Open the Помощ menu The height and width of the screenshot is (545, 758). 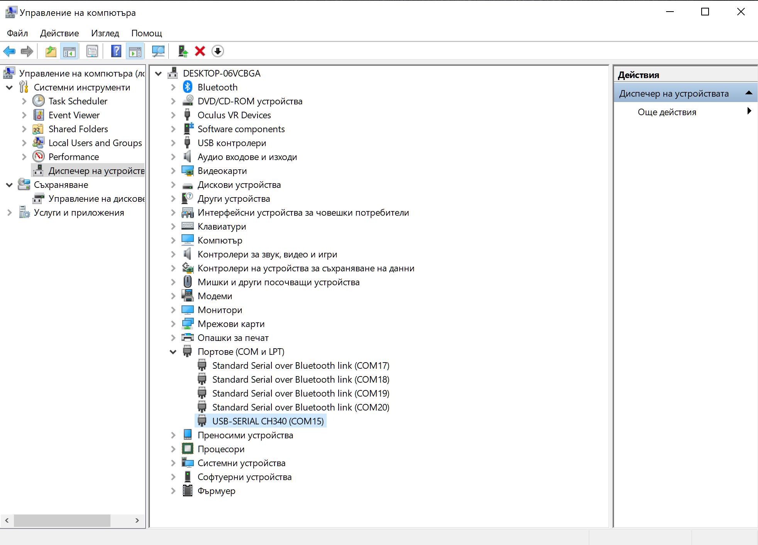[147, 33]
